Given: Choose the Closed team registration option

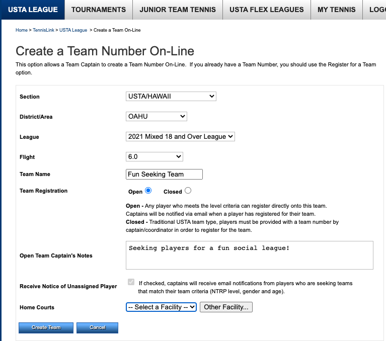Looking at the screenshot, I should pyautogui.click(x=188, y=191).
